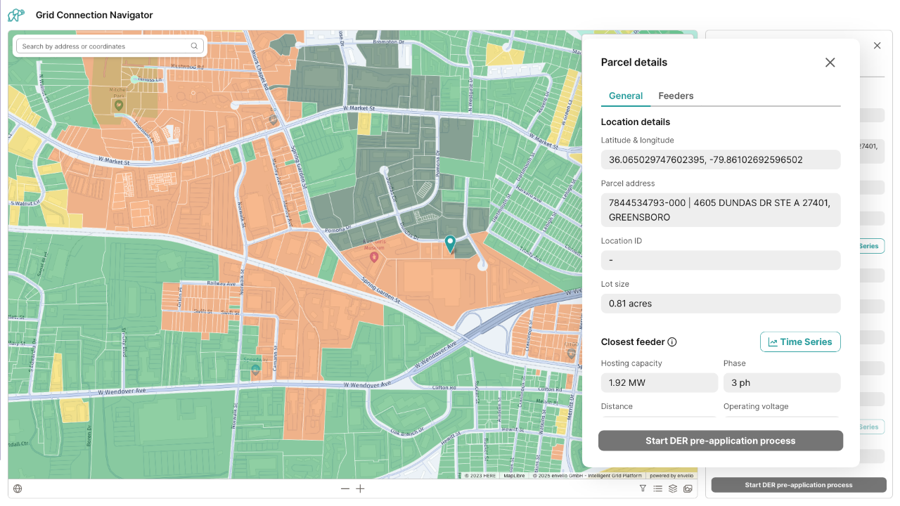View info about the closest feeder
This screenshot has width=900, height=506.
[x=672, y=342]
